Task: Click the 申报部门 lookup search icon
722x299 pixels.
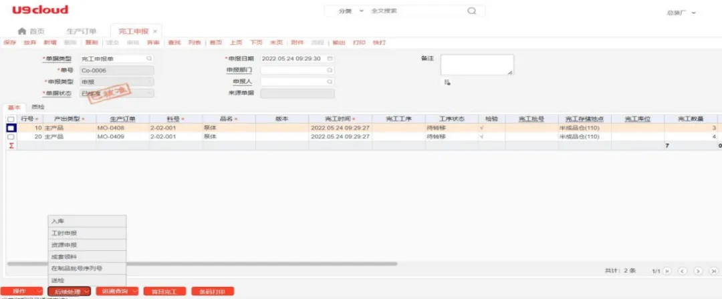Action: click(330, 70)
